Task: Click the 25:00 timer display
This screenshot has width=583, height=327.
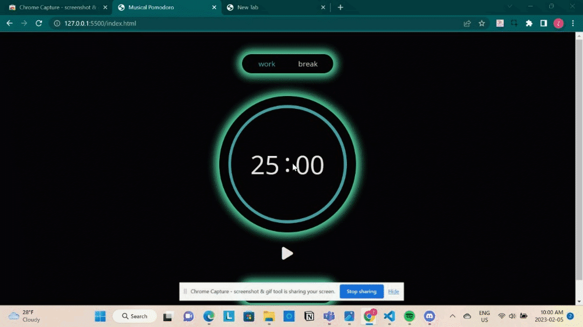Action: 287,165
